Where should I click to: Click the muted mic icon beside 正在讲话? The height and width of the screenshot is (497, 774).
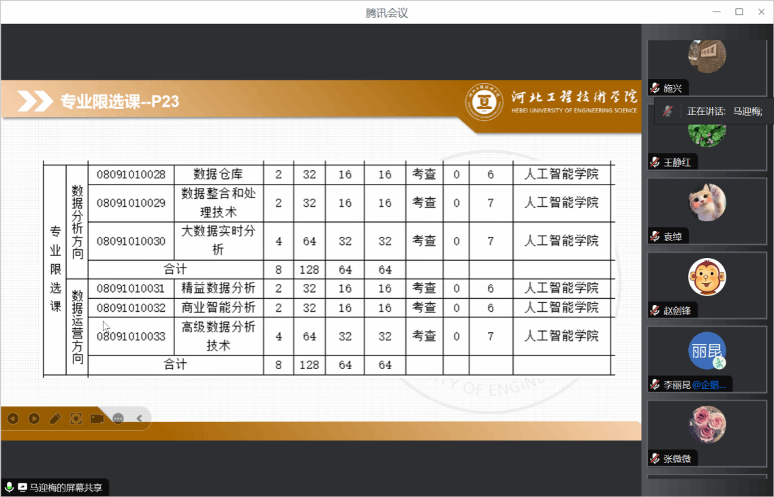pyautogui.click(x=669, y=111)
